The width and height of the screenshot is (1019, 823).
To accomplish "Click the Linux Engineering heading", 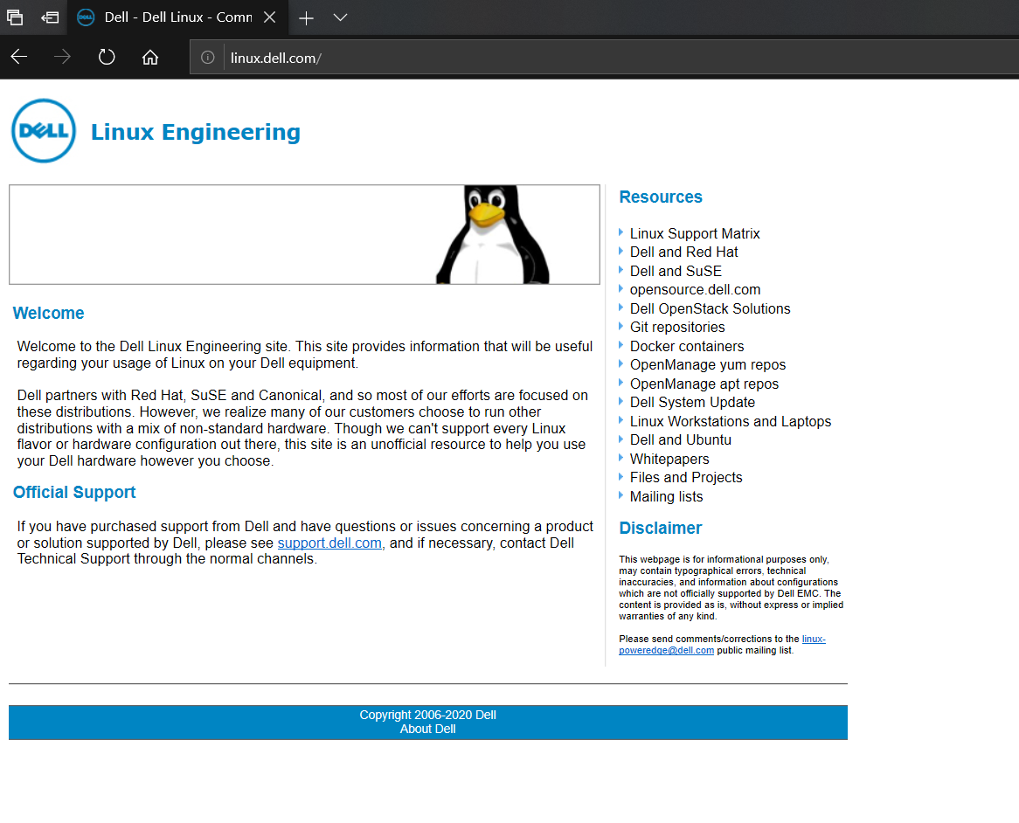I will [196, 132].
